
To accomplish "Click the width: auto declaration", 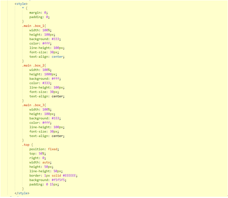I will [41, 162].
